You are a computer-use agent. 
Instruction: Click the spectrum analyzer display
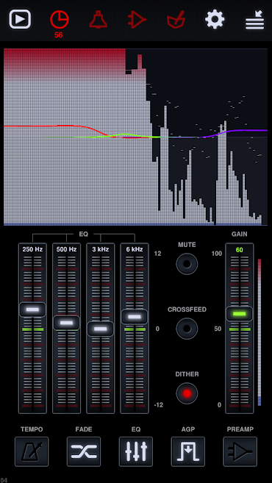pos(135,137)
